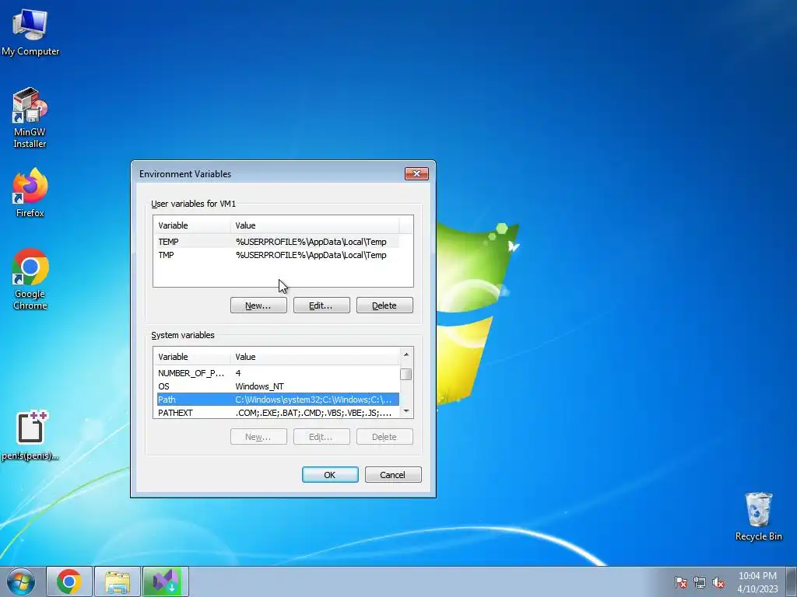This screenshot has height=597, width=797.
Task: Click the Show desktop button
Action: click(x=792, y=581)
